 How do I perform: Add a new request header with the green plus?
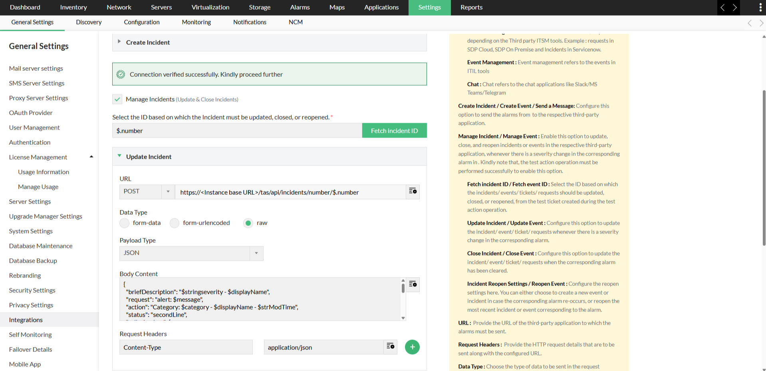[412, 347]
